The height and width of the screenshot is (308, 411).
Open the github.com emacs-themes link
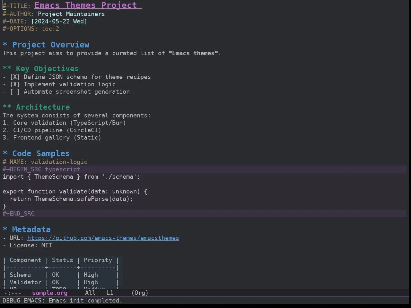tap(103, 238)
